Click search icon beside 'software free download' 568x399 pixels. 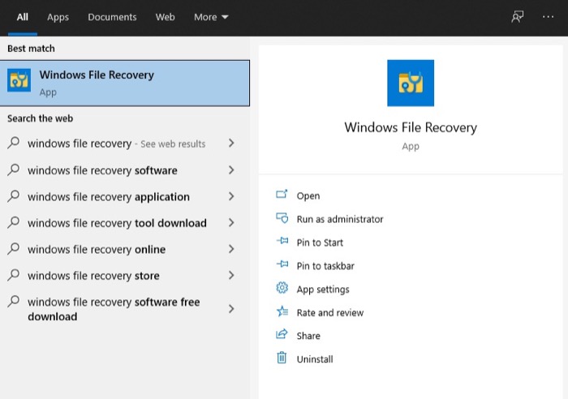[x=14, y=301]
